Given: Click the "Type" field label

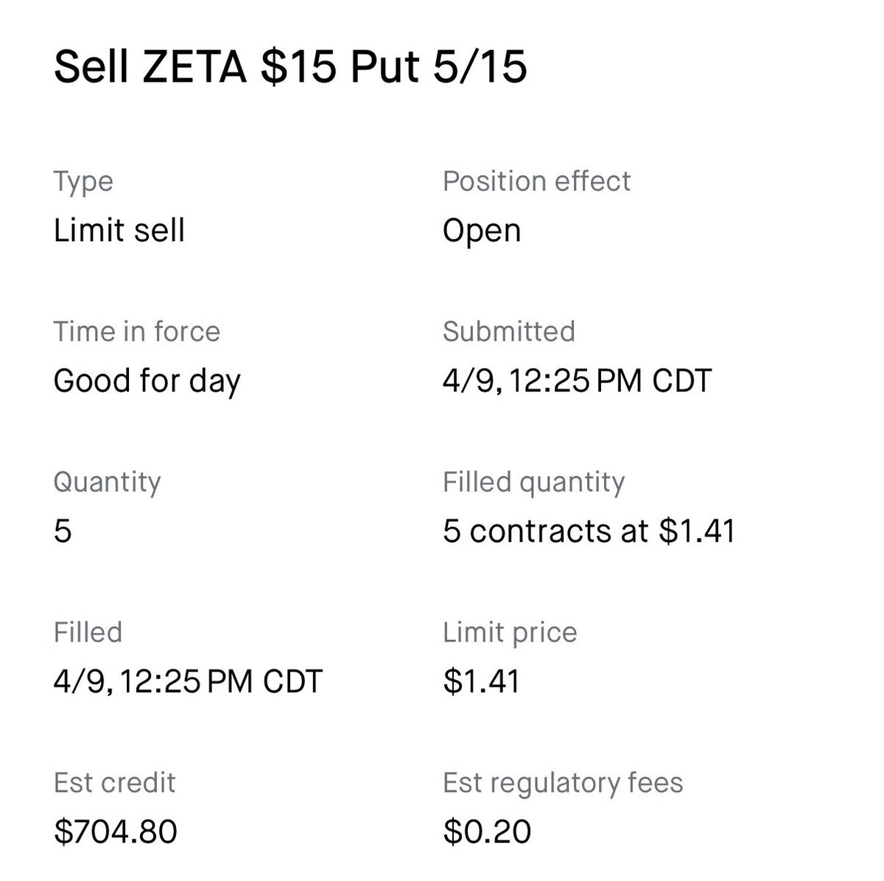Looking at the screenshot, I should pyautogui.click(x=83, y=181).
